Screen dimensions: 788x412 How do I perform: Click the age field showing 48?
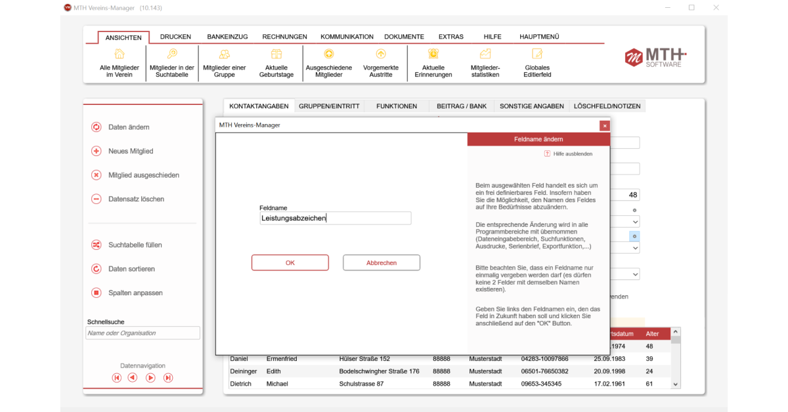(x=625, y=195)
